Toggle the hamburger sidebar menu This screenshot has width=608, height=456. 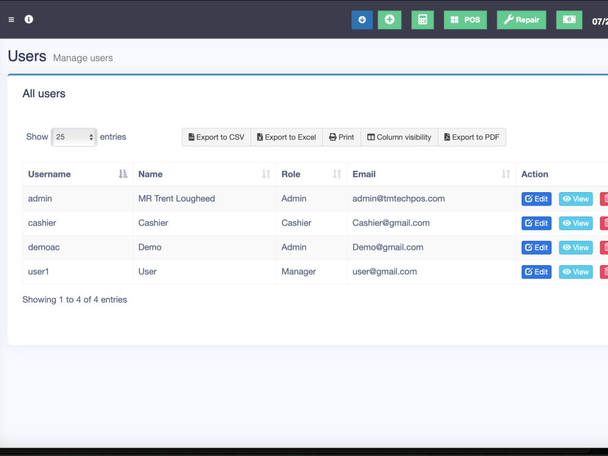coord(11,19)
